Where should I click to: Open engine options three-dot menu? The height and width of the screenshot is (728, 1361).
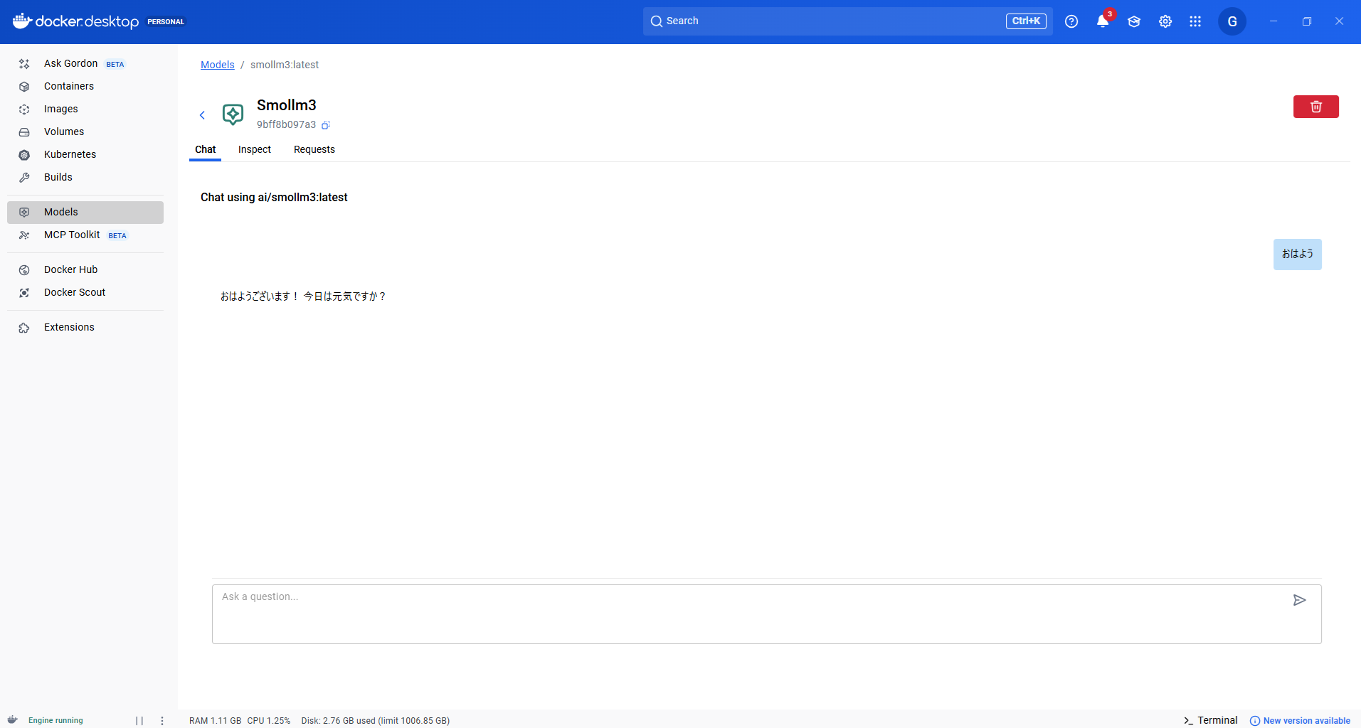tap(162, 720)
